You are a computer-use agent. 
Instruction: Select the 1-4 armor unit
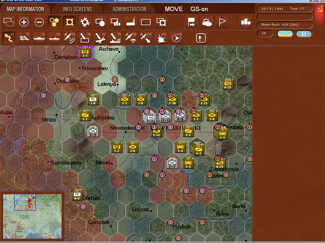180,147
